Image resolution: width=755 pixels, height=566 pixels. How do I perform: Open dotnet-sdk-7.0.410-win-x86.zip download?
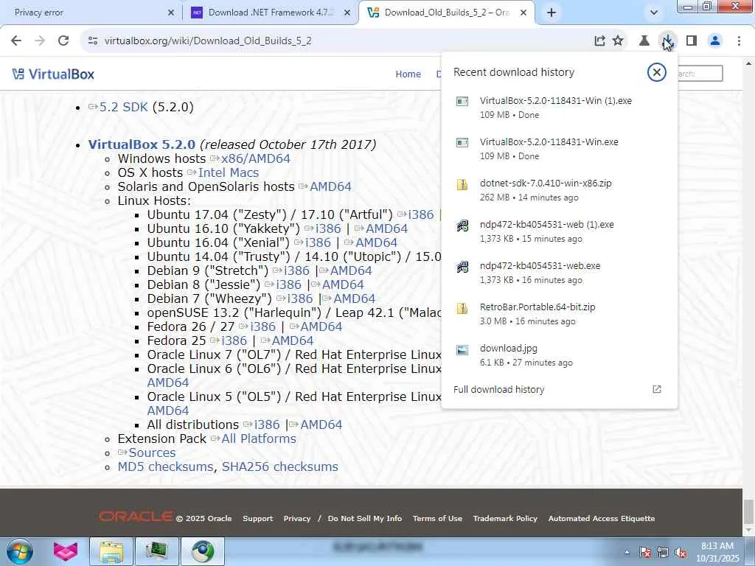tap(559, 190)
